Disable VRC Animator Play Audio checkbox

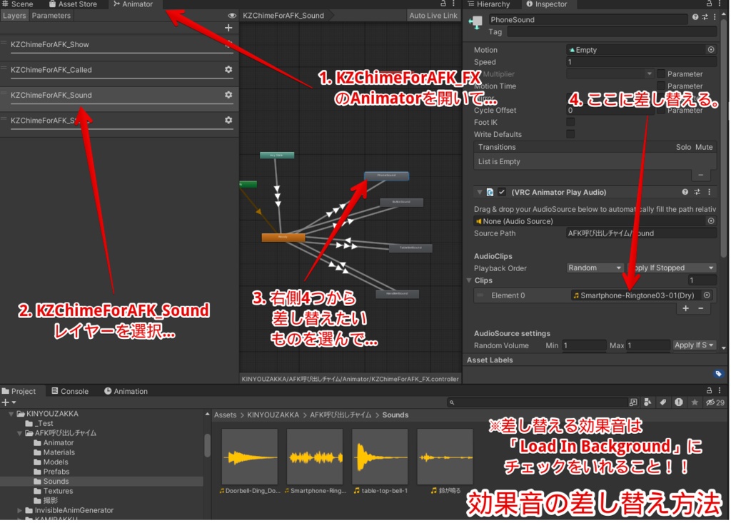point(502,192)
